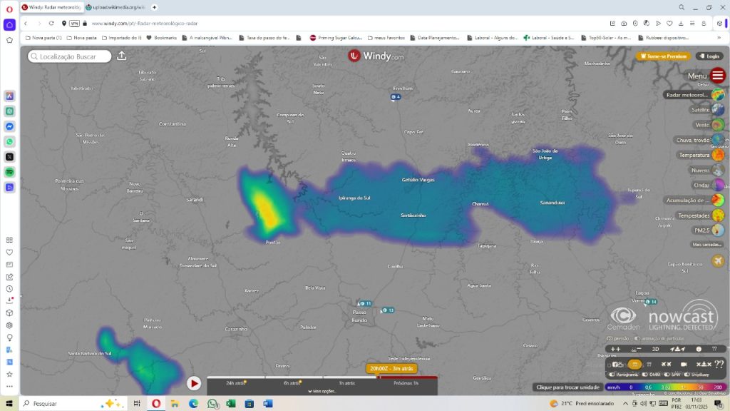The width and height of the screenshot is (730, 411).
Task: Show the Temperatura layer
Action: point(718,155)
